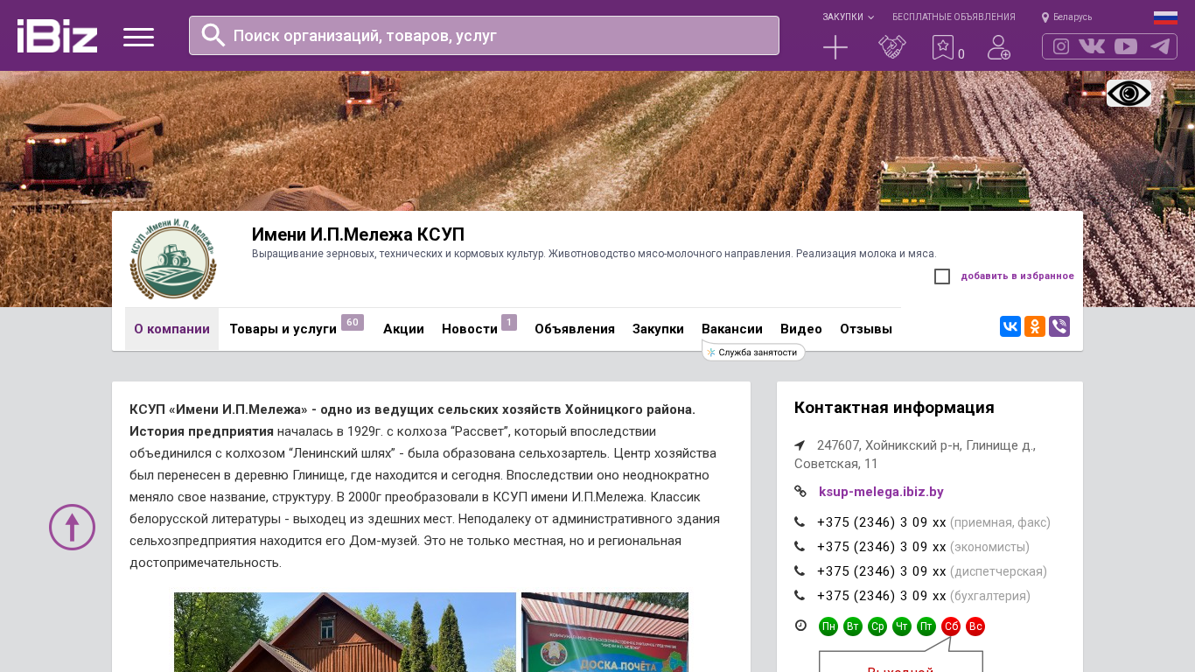Image resolution: width=1195 pixels, height=672 pixels.
Task: Share the company page on VK
Action: pos(1010,326)
